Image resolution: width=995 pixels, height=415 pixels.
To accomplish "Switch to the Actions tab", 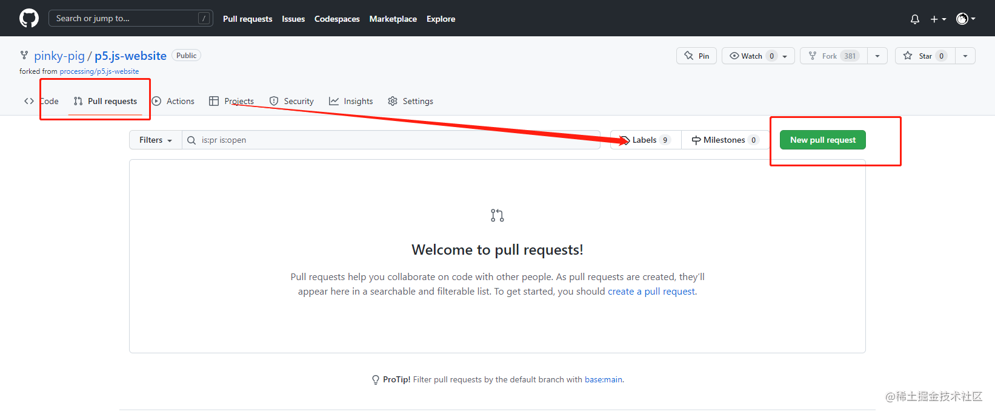I will tap(173, 101).
